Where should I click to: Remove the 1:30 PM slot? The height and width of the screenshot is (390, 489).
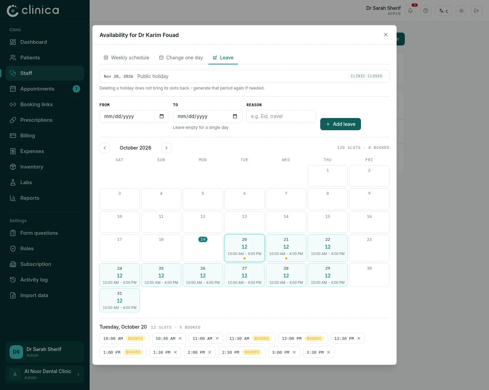176,352
